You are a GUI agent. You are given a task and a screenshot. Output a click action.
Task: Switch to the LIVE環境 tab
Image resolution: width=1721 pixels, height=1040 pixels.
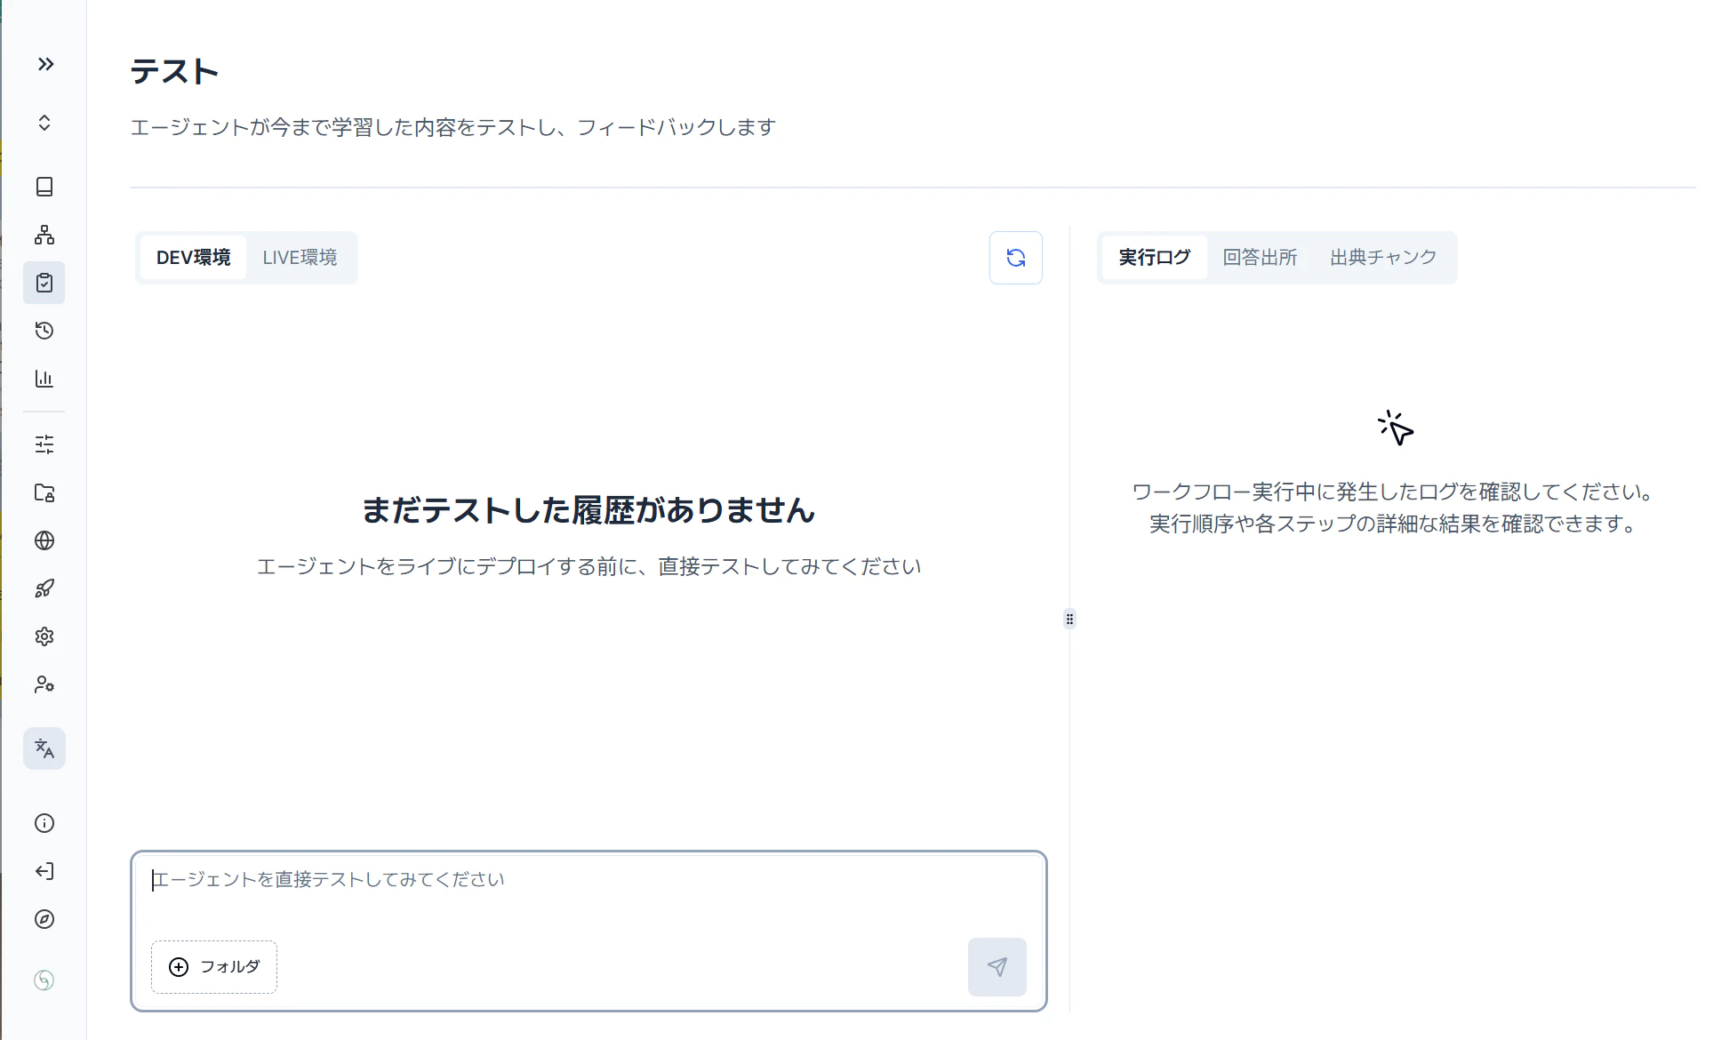[x=300, y=258]
